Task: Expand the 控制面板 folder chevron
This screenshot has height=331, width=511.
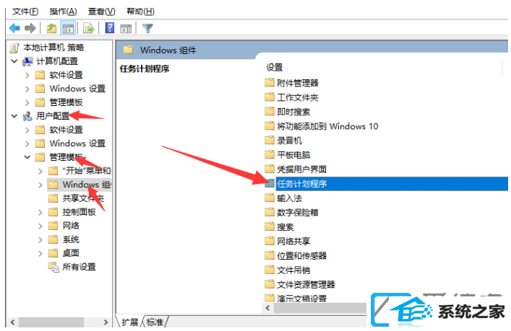Action: (40, 212)
